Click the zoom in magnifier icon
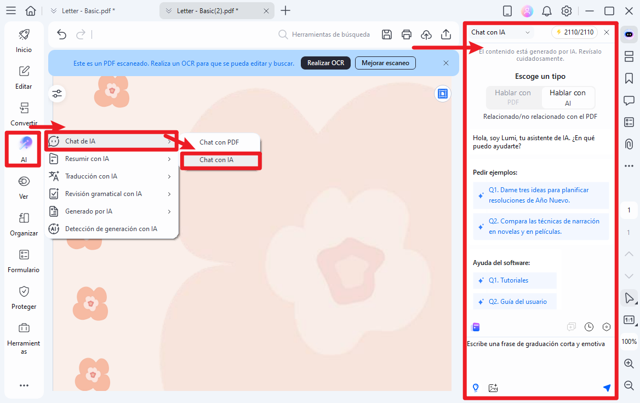This screenshot has width=640, height=403. coord(628,364)
